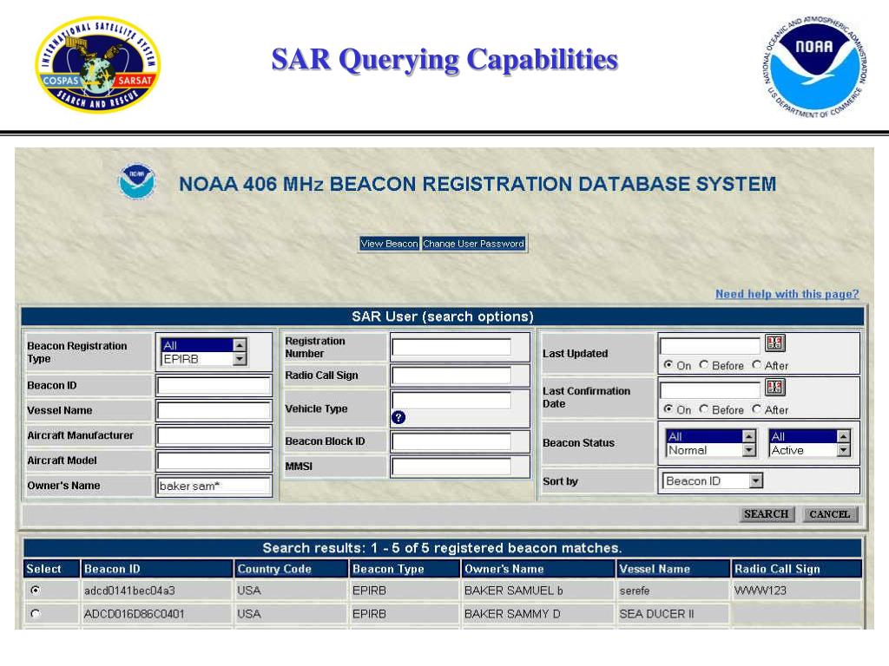The image size is (889, 666).
Task: Choose 'Normal' in Beacon Status list
Action: [x=704, y=450]
